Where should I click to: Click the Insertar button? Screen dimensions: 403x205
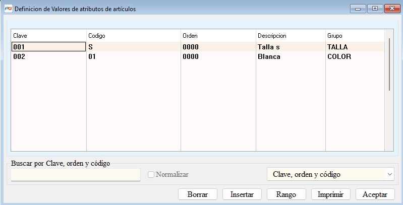pos(242,194)
